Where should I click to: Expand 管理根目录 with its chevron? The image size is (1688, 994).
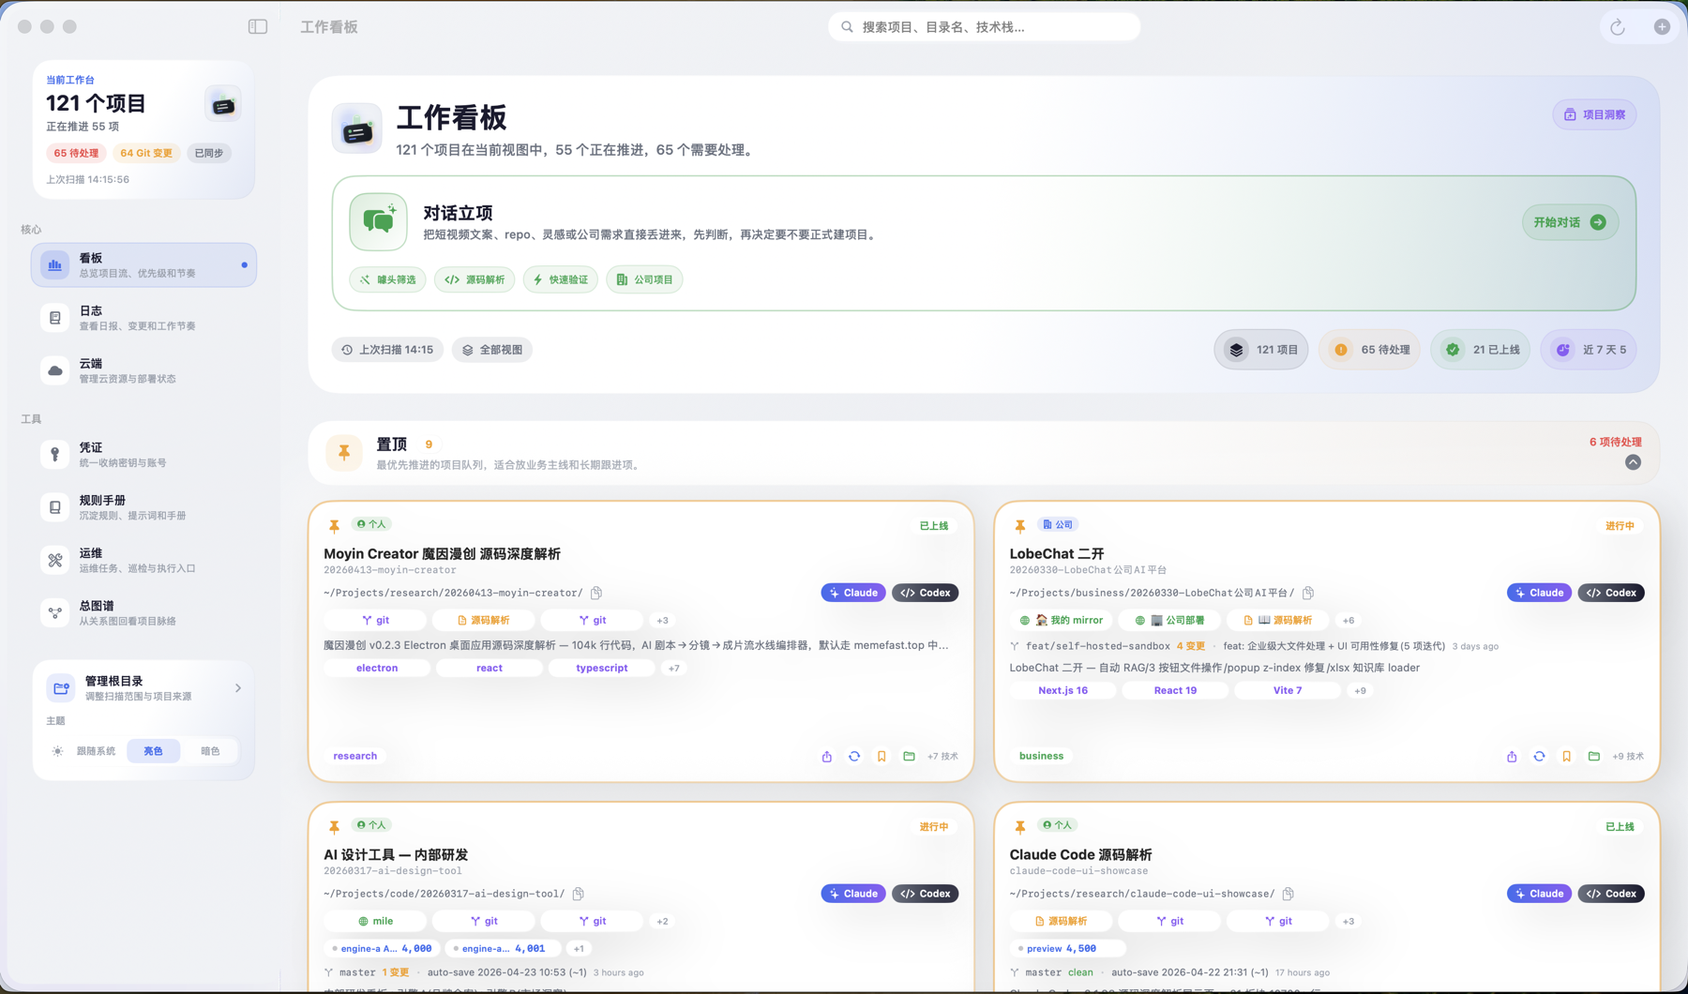pyautogui.click(x=238, y=687)
